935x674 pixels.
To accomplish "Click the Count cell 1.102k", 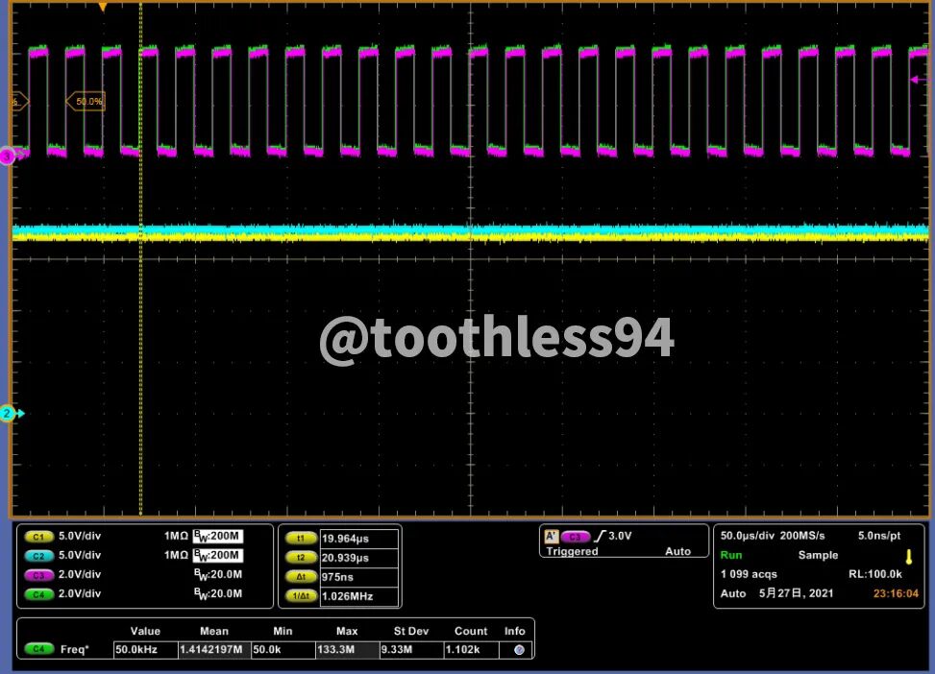I will point(471,650).
